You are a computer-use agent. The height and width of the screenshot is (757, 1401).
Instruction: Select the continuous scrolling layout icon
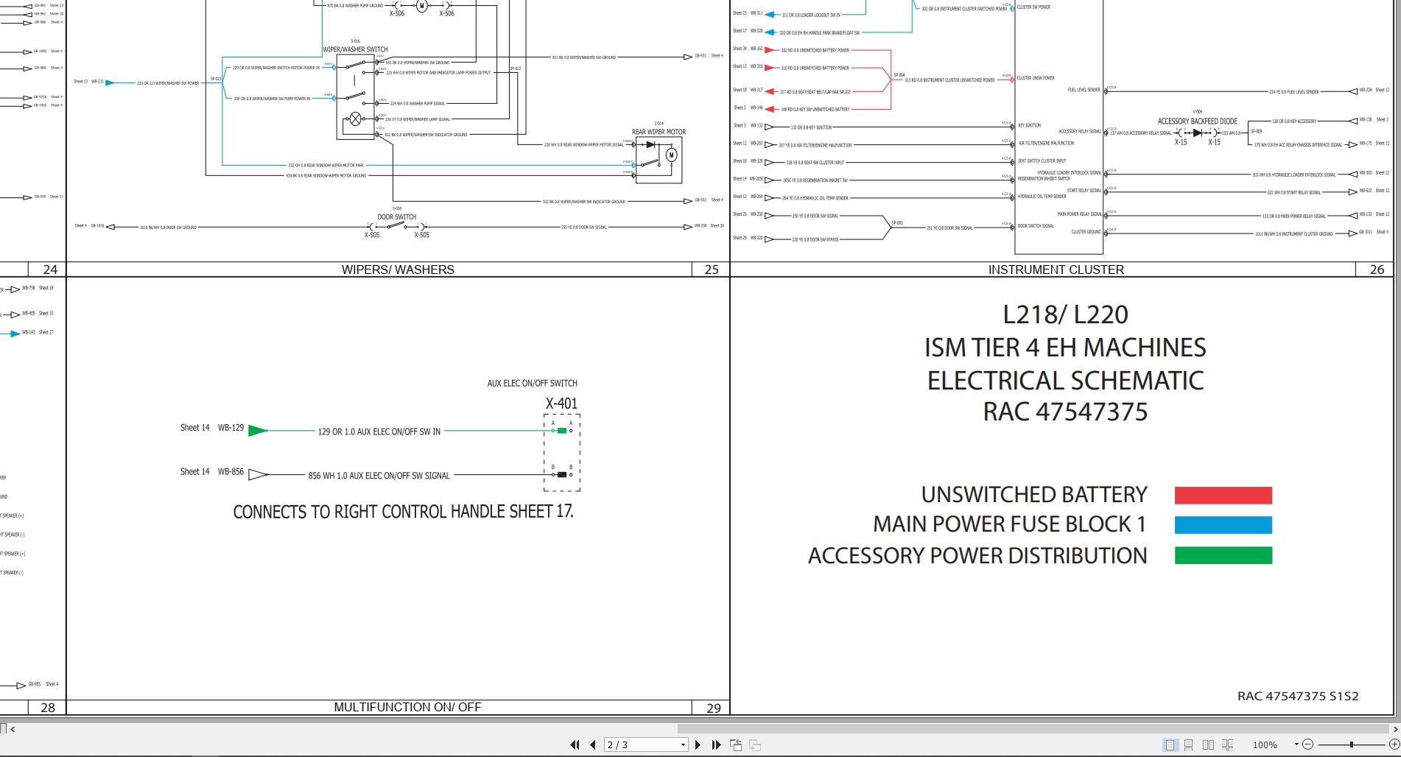point(1189,744)
